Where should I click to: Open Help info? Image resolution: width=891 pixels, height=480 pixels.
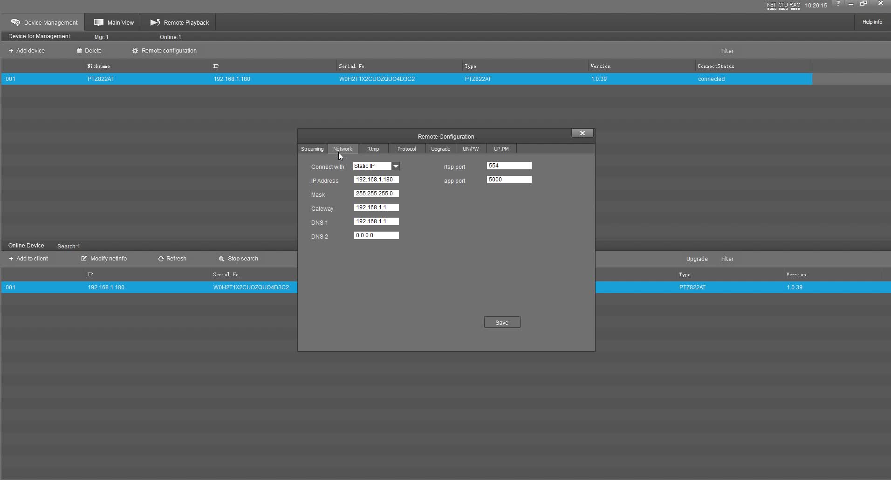[872, 22]
